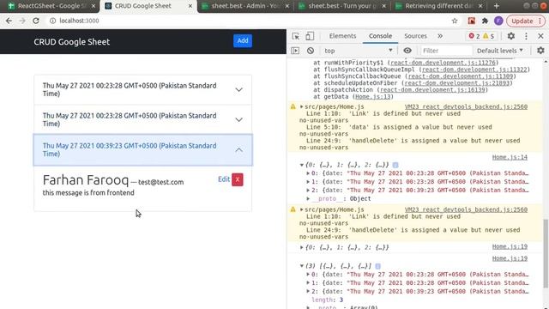Viewport: 549px width, 309px height.
Task: Expand the __proto__: Object entry
Action: [x=308, y=198]
